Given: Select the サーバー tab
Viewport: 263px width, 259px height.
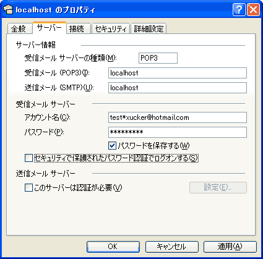Looking at the screenshot, I should click(50, 28).
